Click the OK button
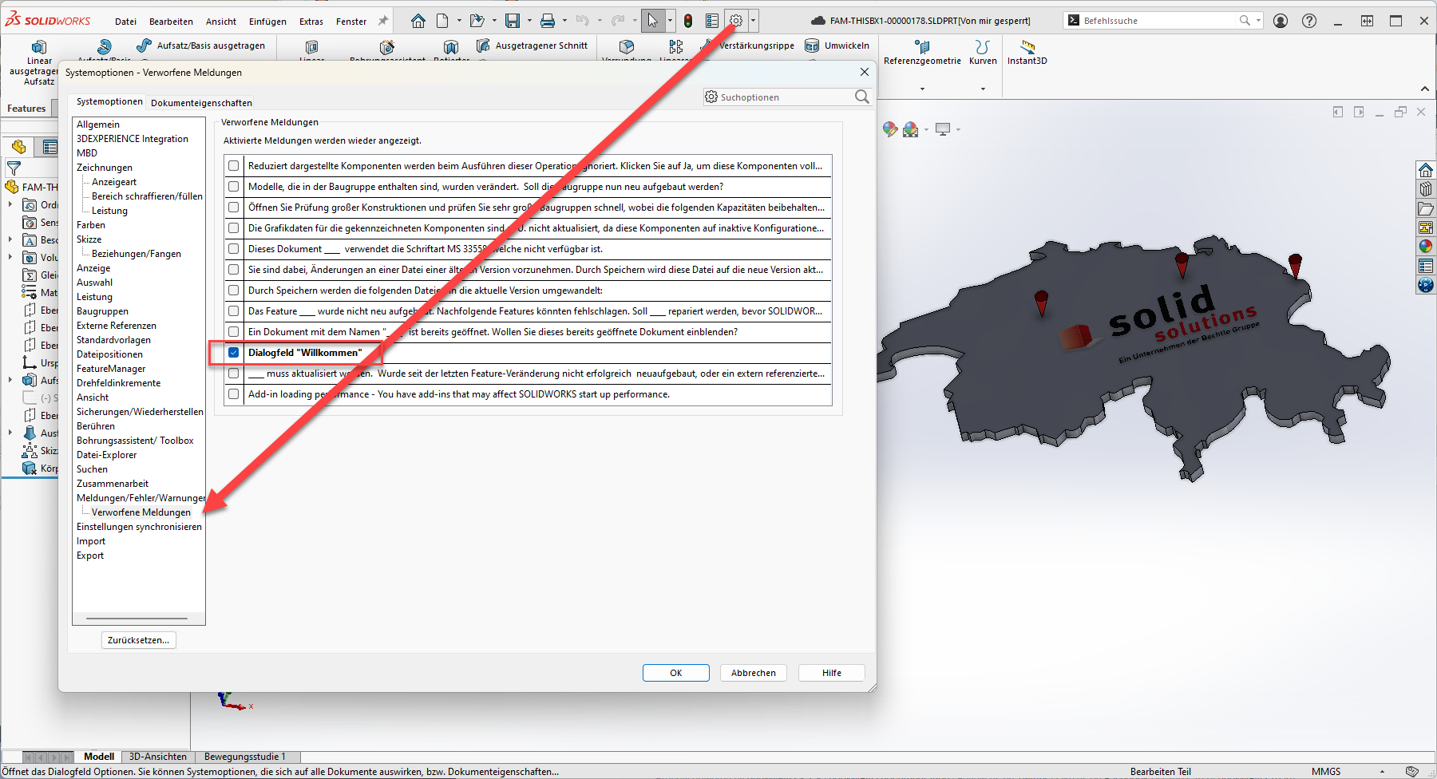1437x779 pixels. pyautogui.click(x=675, y=673)
